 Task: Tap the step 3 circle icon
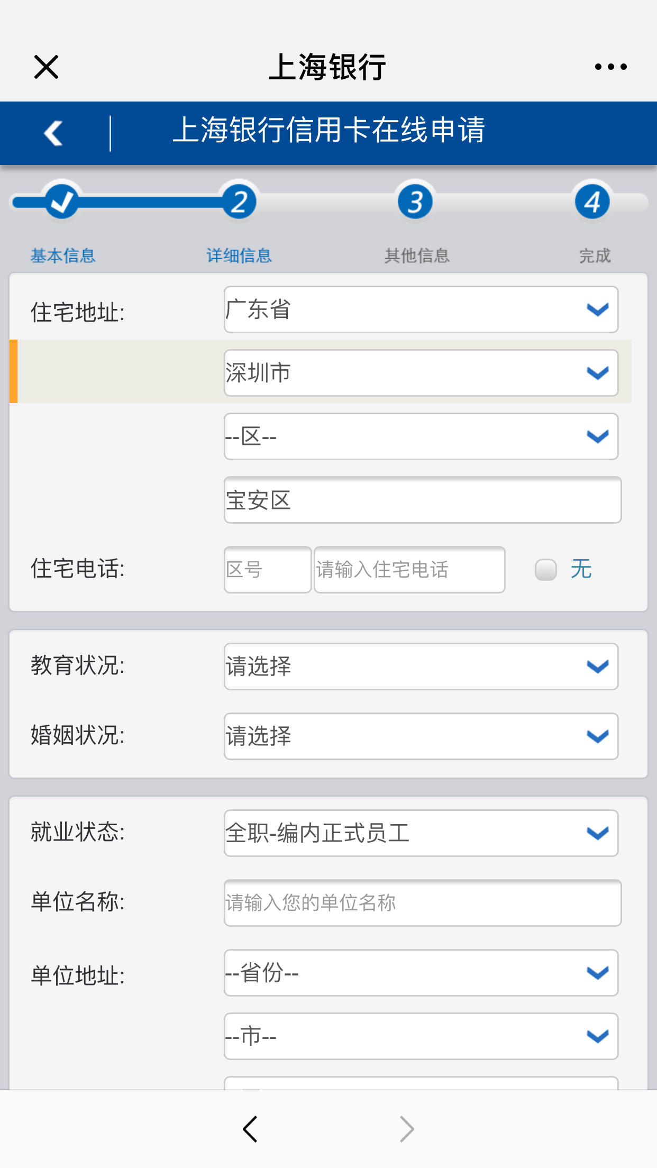(416, 201)
